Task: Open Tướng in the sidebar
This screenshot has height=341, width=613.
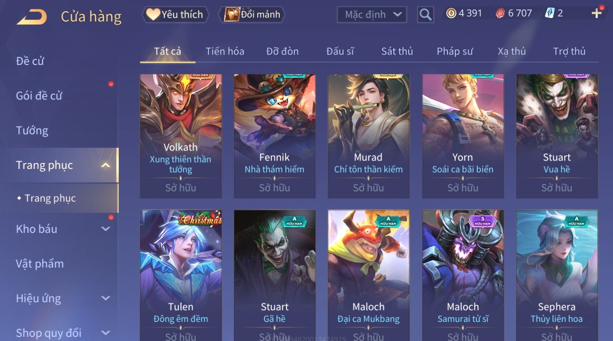Action: (32, 130)
